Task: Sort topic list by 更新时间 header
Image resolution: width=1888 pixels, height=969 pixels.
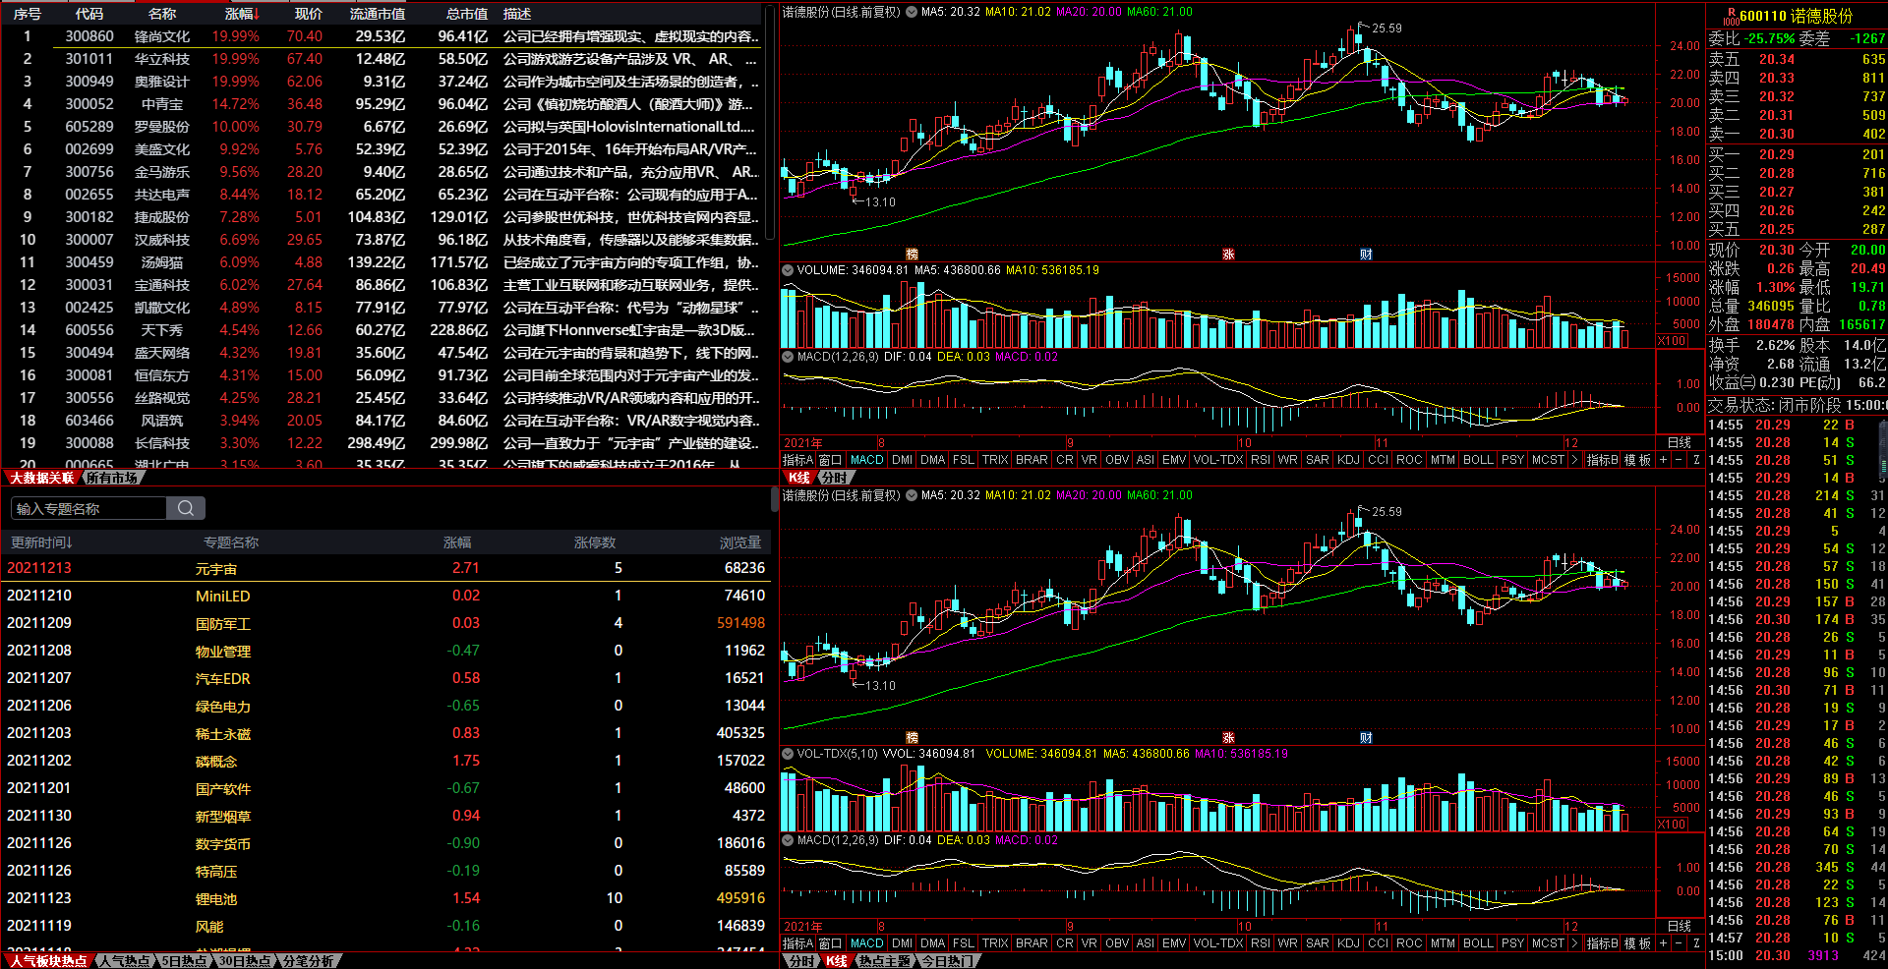Action: point(41,542)
